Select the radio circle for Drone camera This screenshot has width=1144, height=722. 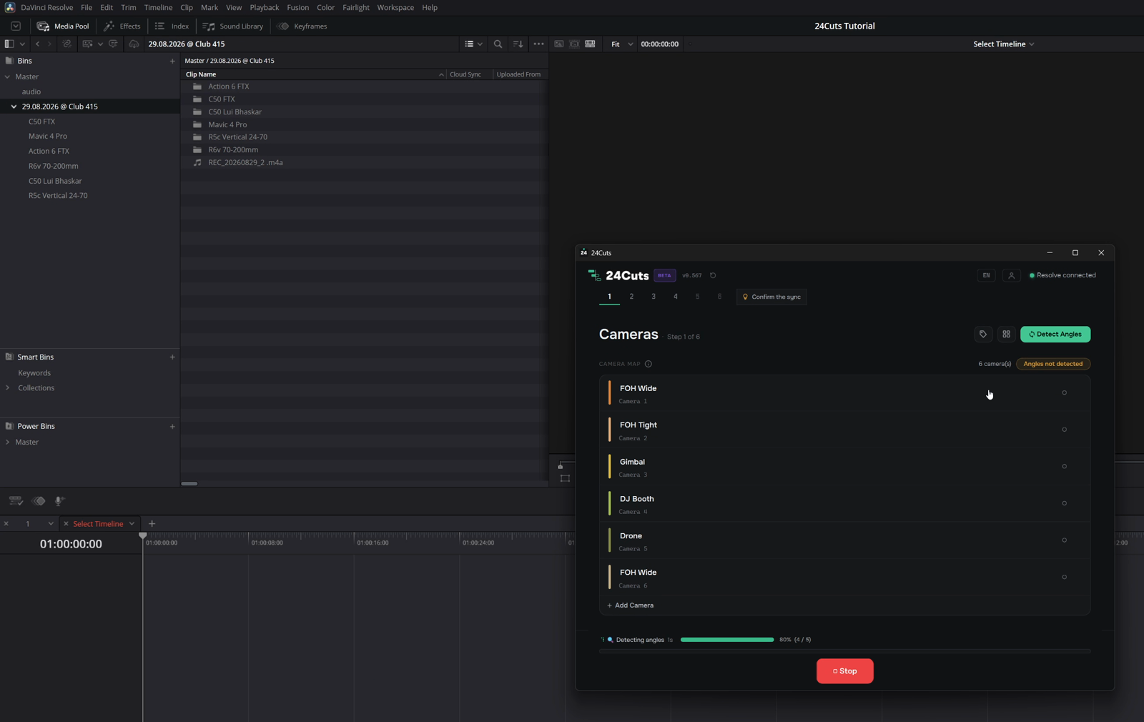click(x=1064, y=540)
